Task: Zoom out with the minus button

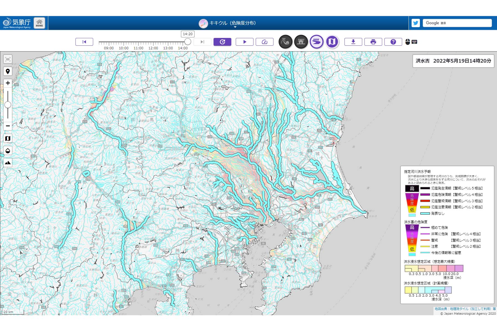Action: (8, 126)
